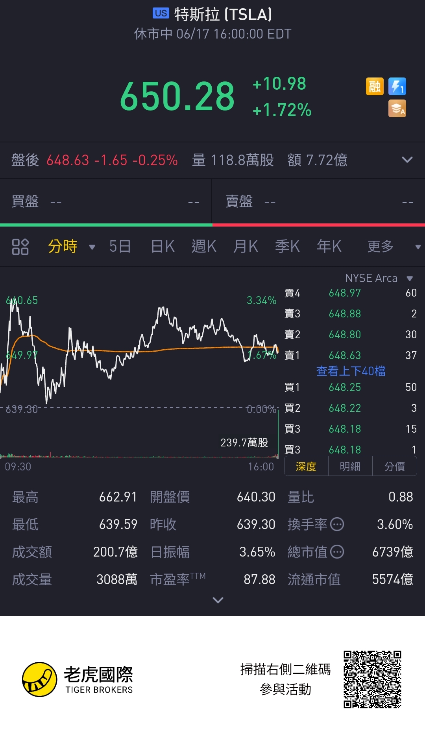Tap the 買盤 bid panel

click(x=105, y=201)
